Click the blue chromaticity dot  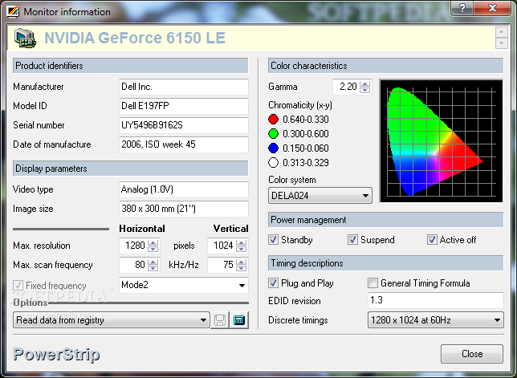tap(273, 148)
